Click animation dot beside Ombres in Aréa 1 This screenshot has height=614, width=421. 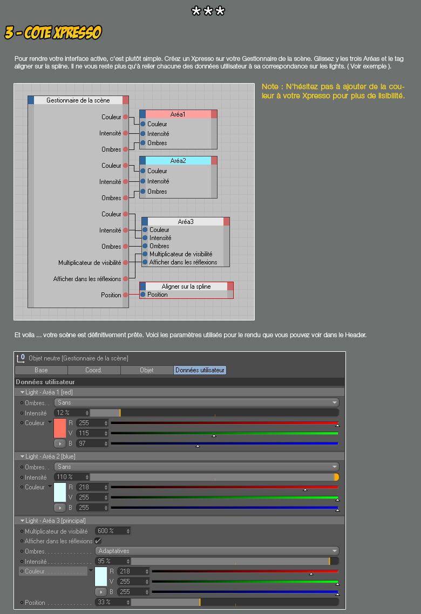click(x=22, y=402)
